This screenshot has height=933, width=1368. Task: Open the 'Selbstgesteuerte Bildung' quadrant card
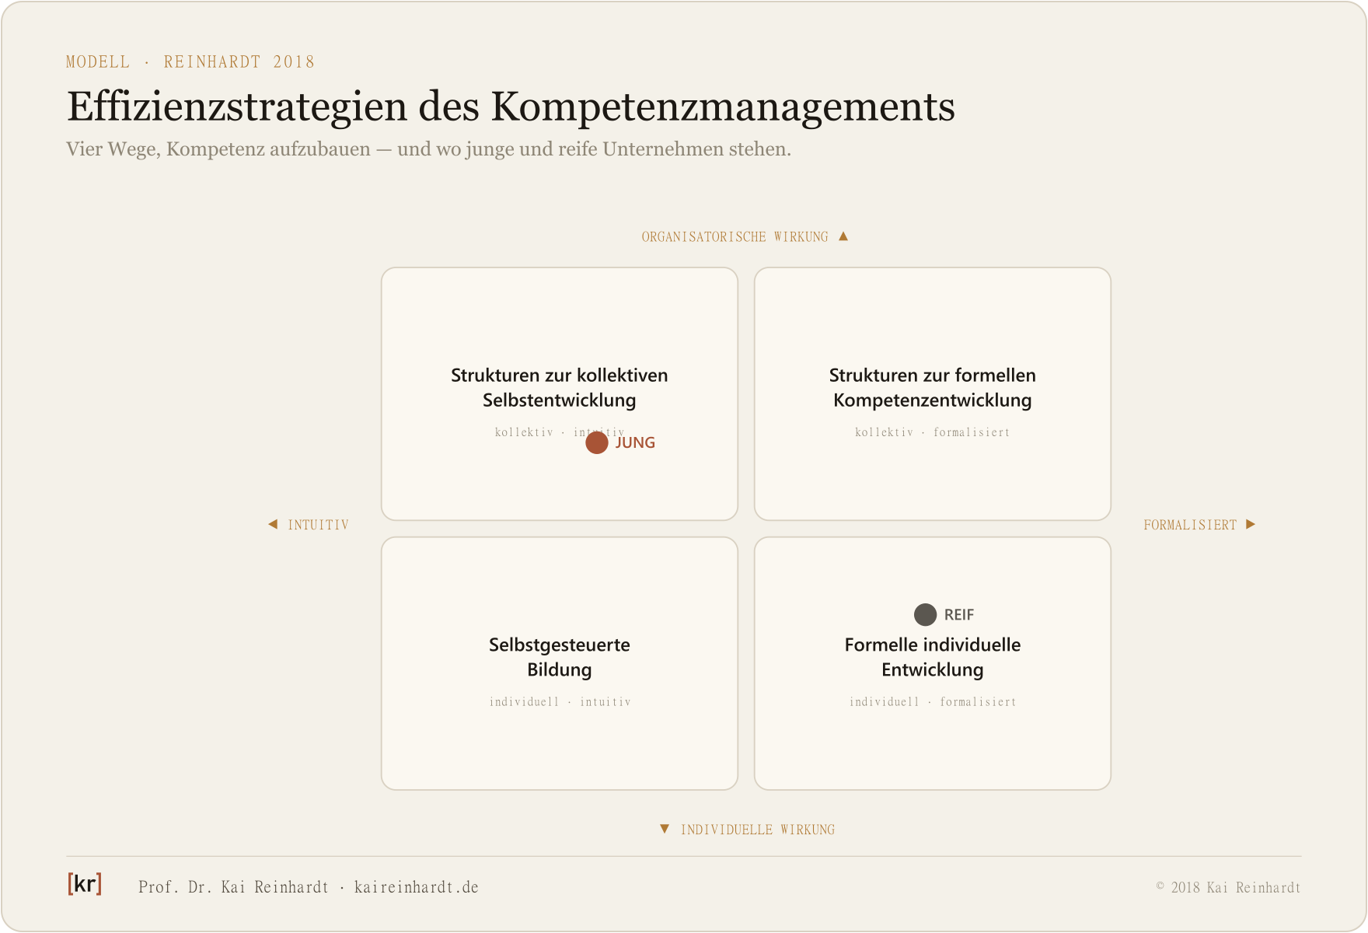click(x=560, y=663)
